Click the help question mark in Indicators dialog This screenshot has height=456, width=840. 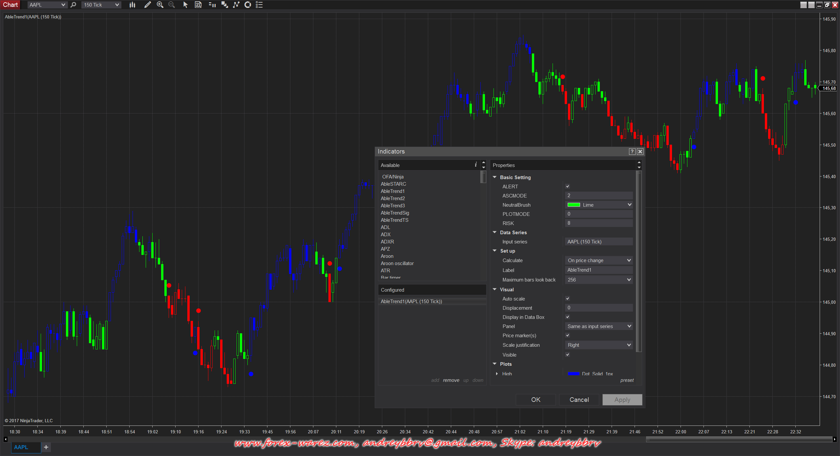tap(632, 152)
